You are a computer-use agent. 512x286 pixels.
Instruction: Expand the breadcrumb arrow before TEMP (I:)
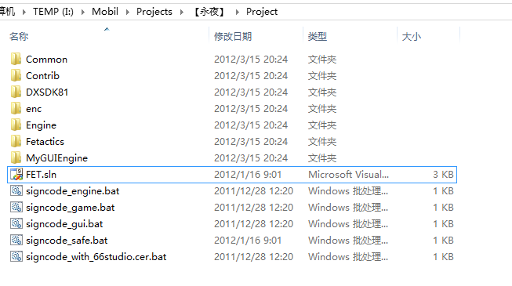(24, 12)
